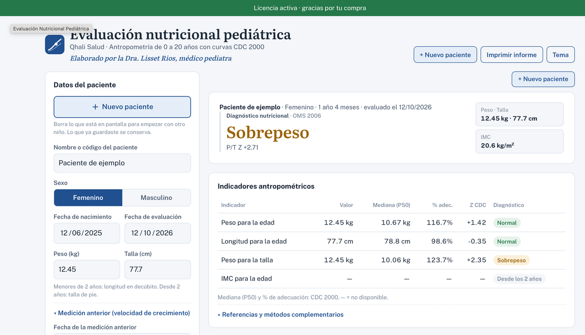Click the Nombre o código del paciente field
The image size is (585, 335).
(122, 163)
